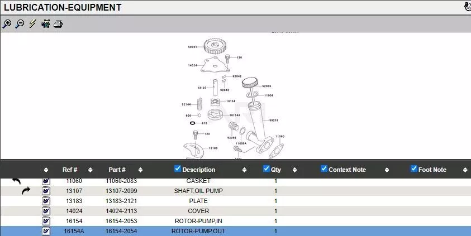Image resolution: width=471 pixels, height=236 pixels.
Task: Click the zoom in magnifier icon
Action: tap(7, 23)
